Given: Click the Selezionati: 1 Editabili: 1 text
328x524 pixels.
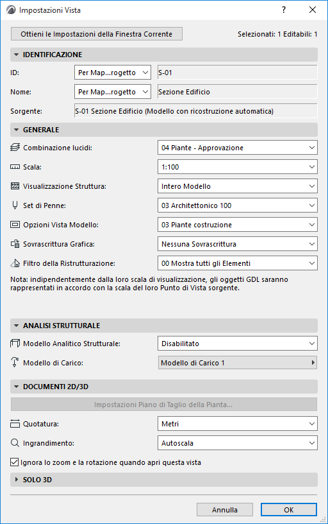Looking at the screenshot, I should click(x=277, y=34).
